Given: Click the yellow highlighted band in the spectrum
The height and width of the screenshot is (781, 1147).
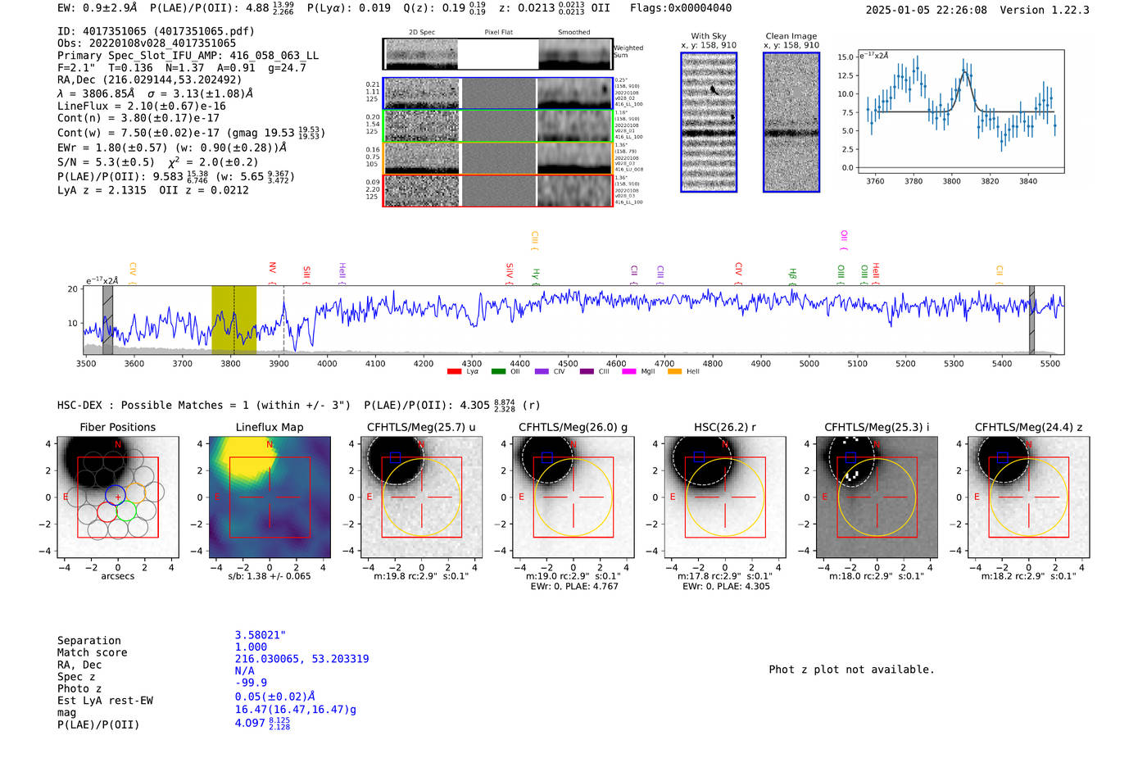Looking at the screenshot, I should (234, 320).
